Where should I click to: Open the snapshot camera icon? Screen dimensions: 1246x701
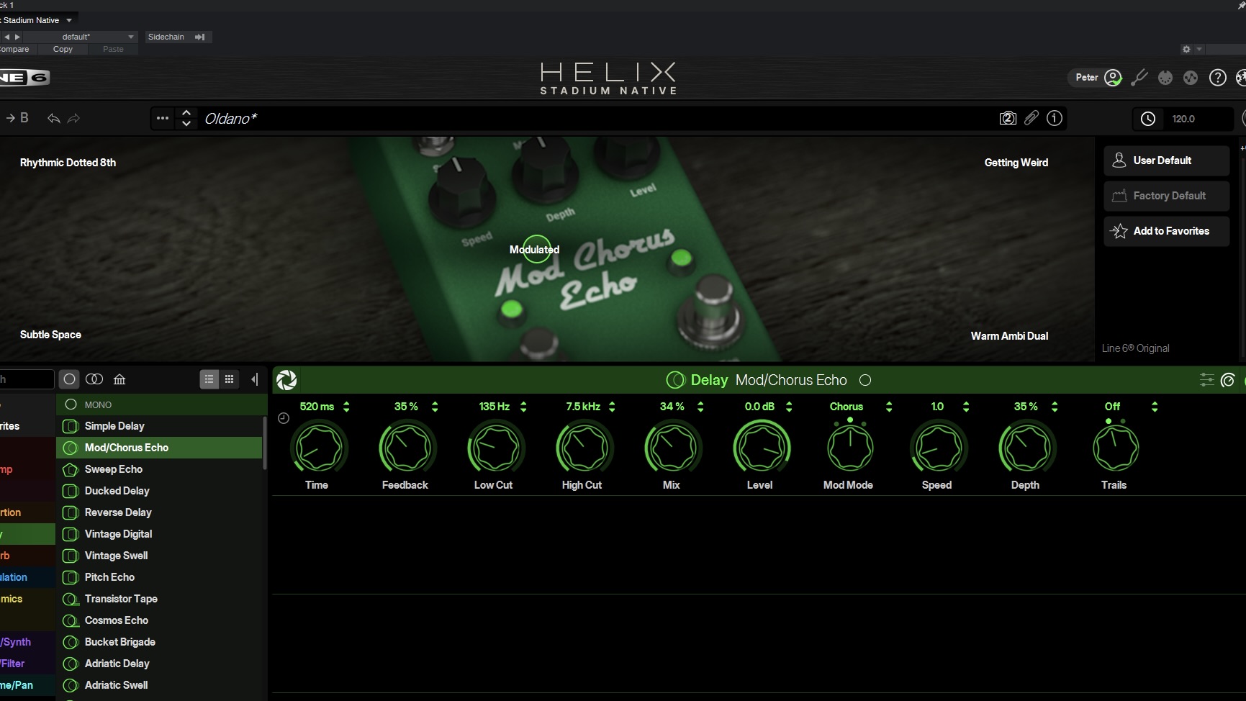click(x=1008, y=118)
